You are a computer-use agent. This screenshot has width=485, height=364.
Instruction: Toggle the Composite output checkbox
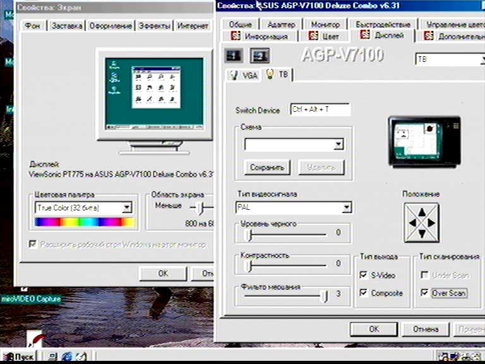[364, 293]
